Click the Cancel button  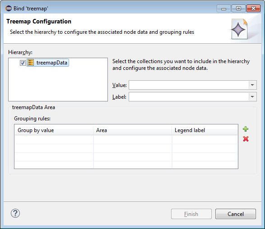[x=236, y=214]
